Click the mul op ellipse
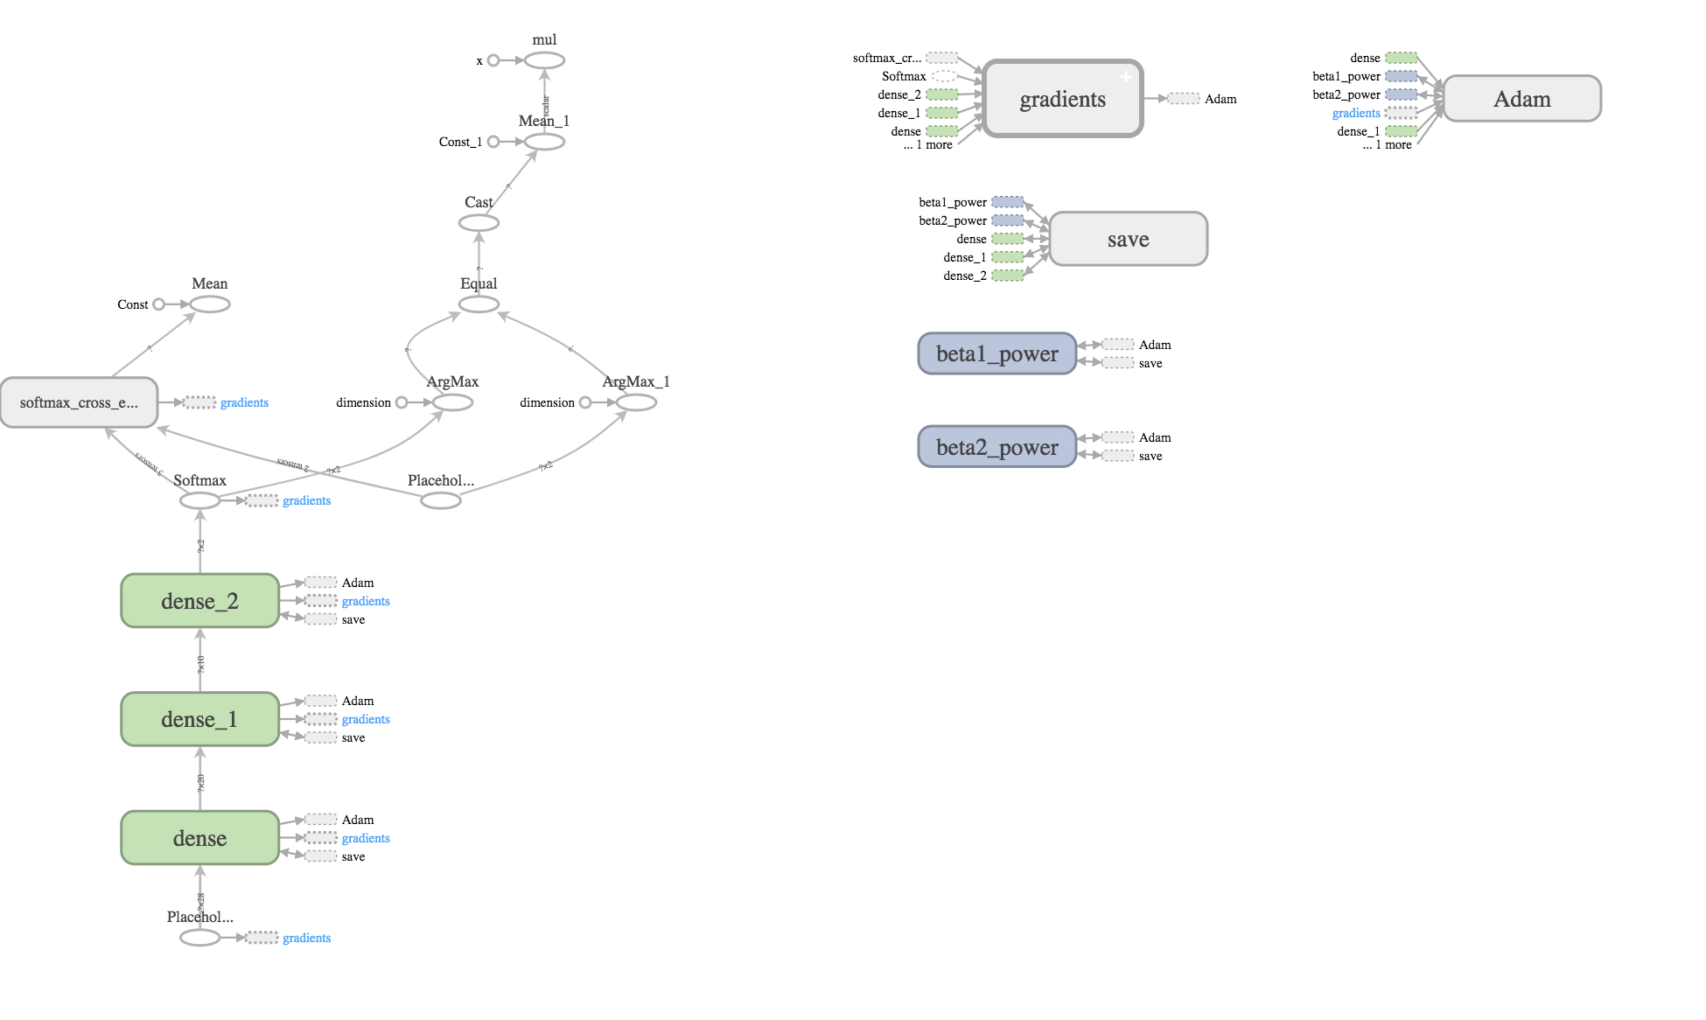 (544, 60)
